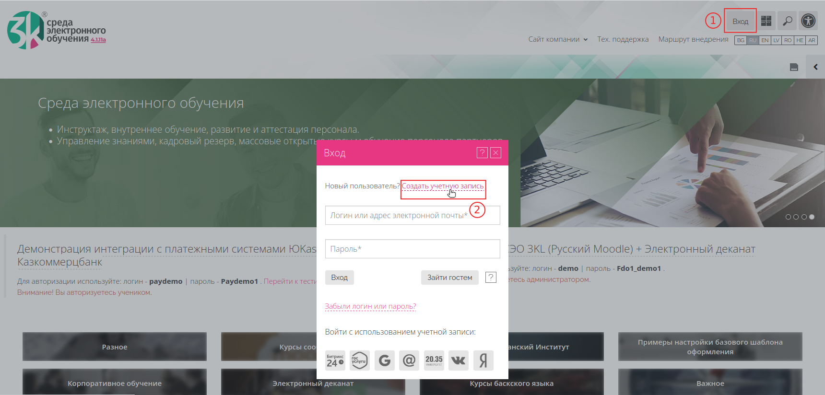The height and width of the screenshot is (395, 825).
Task: Open the Разное course category tile
Action: point(115,347)
